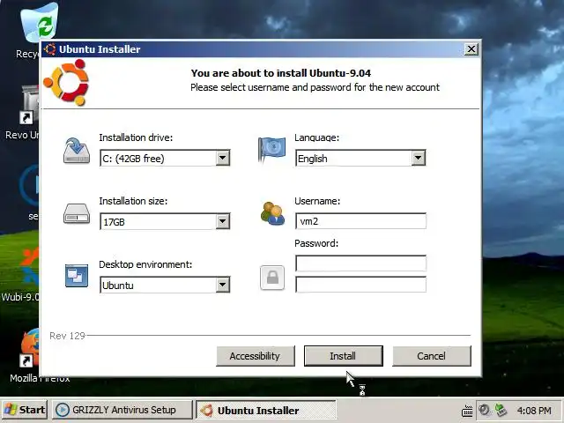Focus the first Password field
Screen dimensions: 564x423
[x=360, y=263]
